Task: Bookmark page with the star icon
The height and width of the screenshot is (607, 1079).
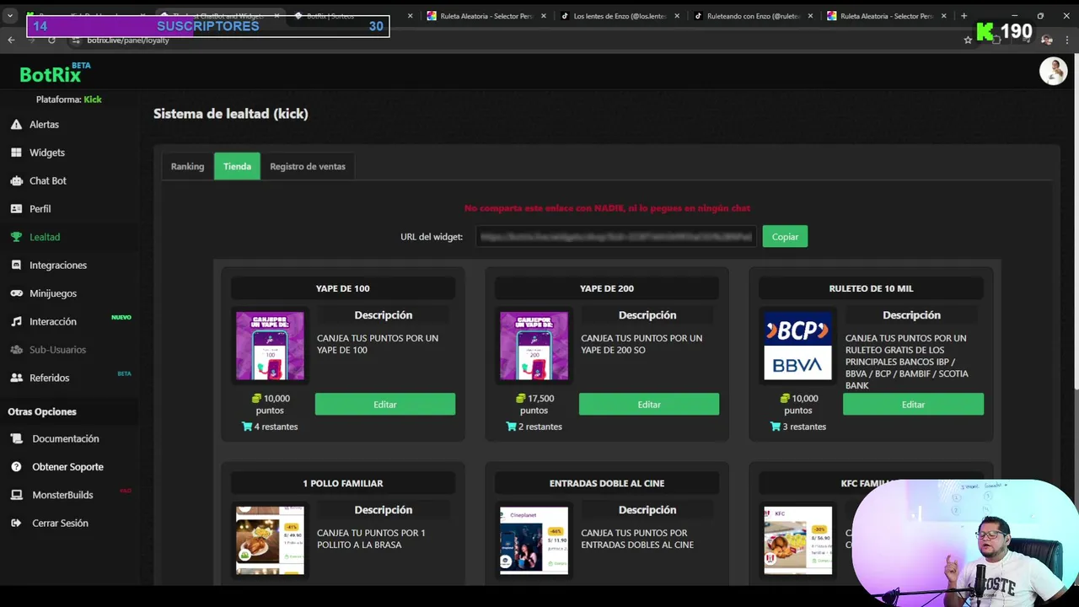Action: click(968, 40)
